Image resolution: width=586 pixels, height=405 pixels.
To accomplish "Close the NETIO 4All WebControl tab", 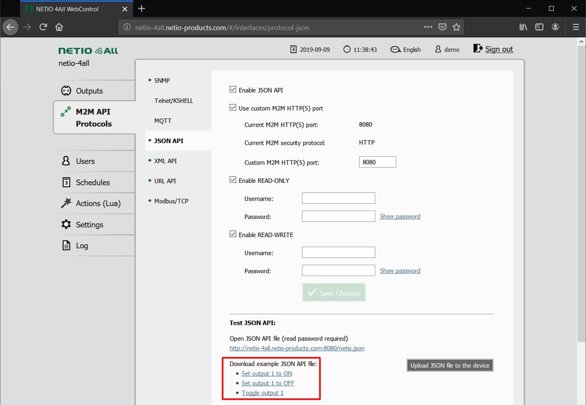I will click(x=125, y=9).
